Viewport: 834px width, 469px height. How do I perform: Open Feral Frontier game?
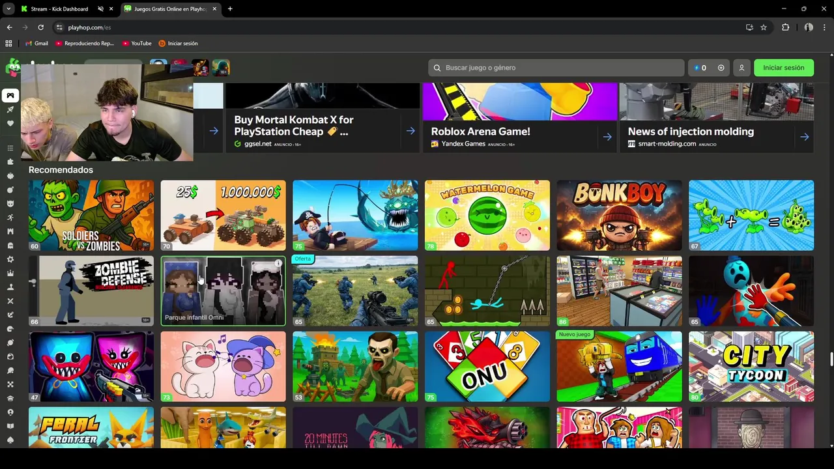pos(91,427)
